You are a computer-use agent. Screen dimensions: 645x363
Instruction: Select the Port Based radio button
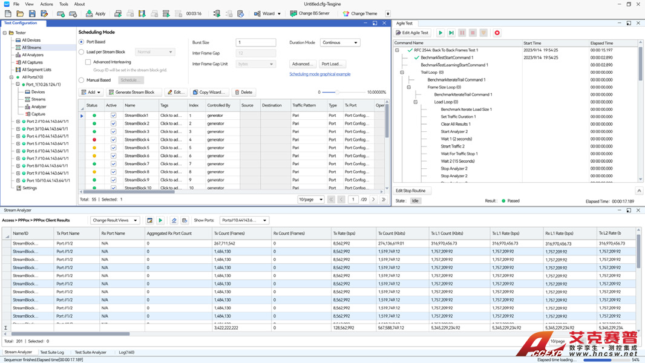point(82,42)
